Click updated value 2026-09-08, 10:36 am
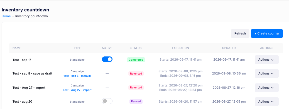The image size is (289, 109). [229, 73]
